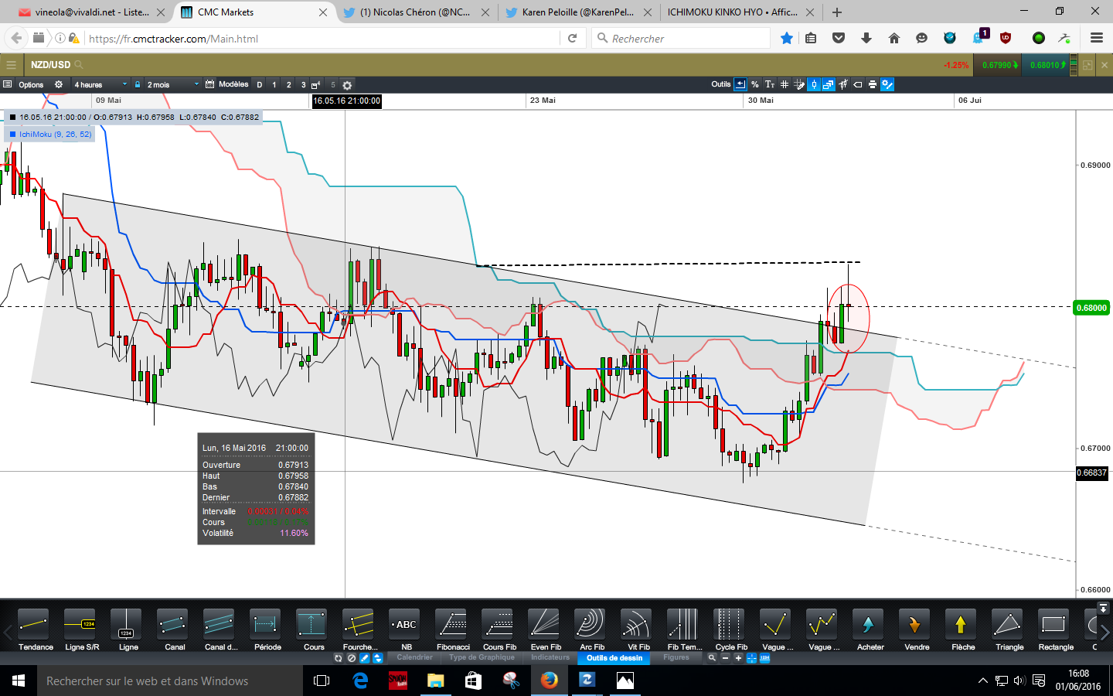Screen dimensions: 1113x696
Task: Add an Acheter buy arrow
Action: coord(870,629)
